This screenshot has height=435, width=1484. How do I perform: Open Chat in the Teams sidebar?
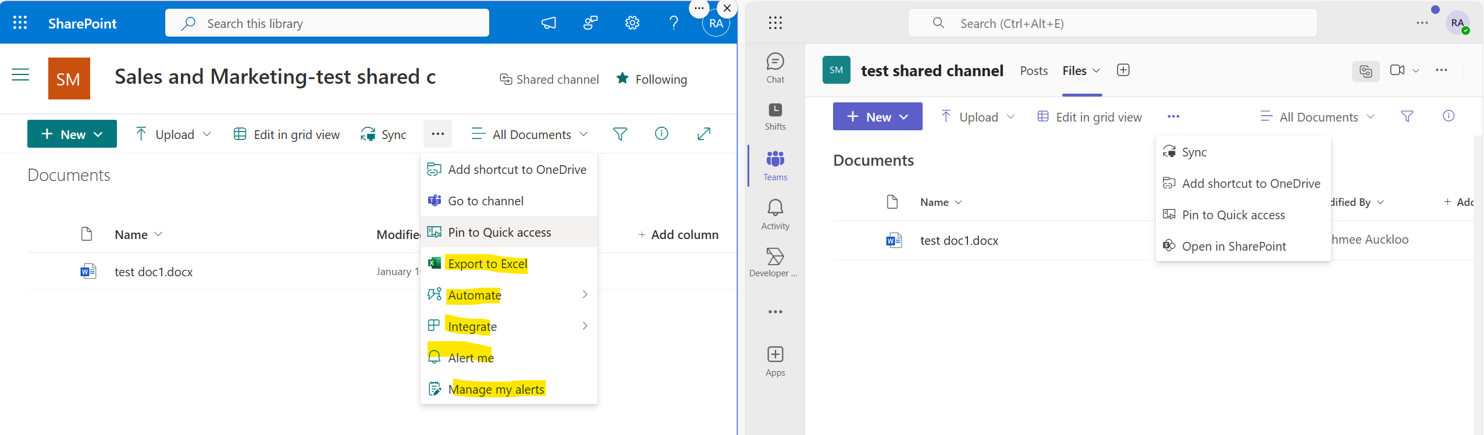[x=775, y=67]
